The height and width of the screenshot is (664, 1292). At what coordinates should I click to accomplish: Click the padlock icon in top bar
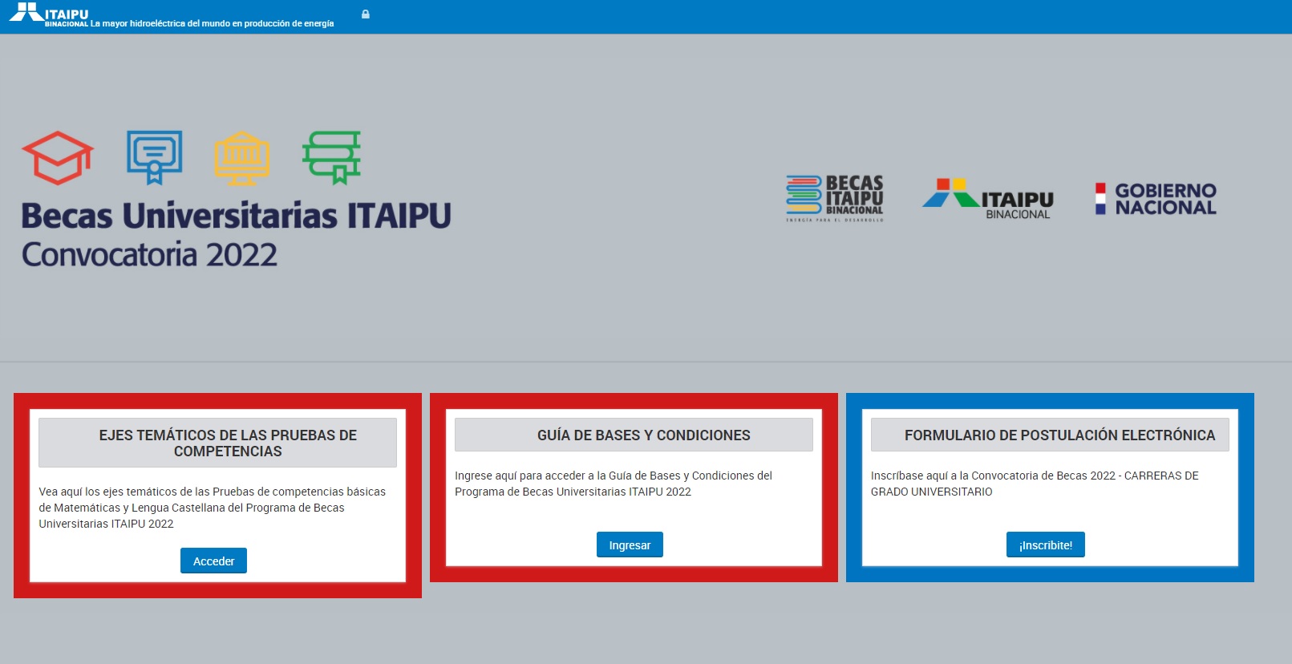366,14
